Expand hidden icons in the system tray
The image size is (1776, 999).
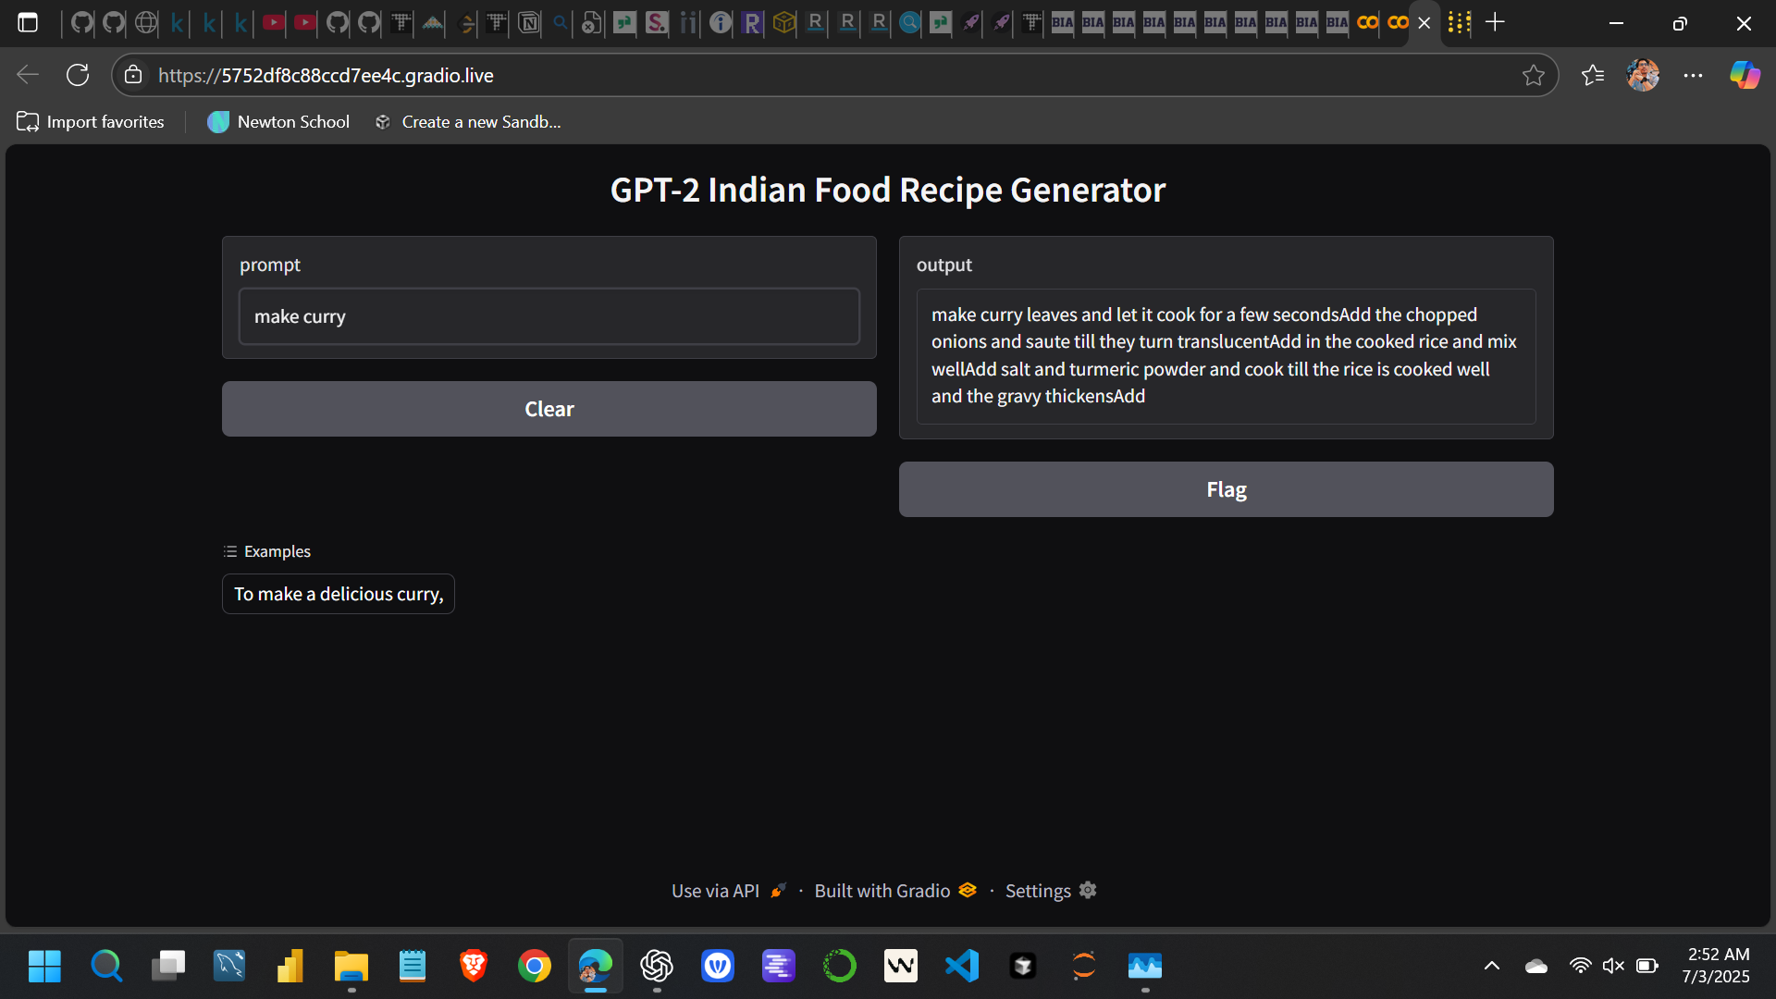click(x=1491, y=965)
